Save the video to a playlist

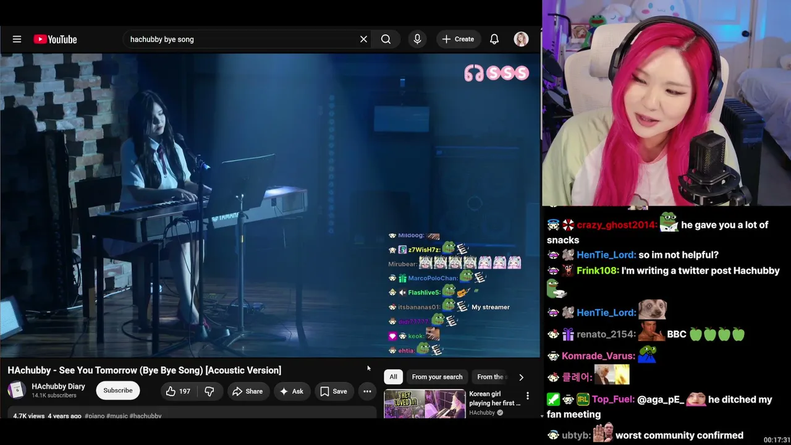333,391
